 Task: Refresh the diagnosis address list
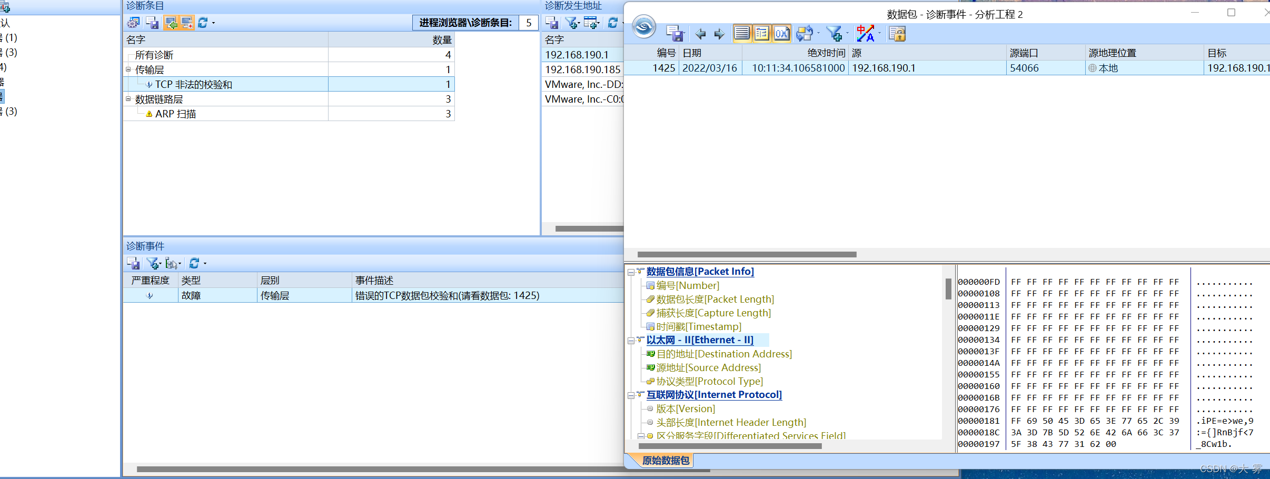click(613, 23)
